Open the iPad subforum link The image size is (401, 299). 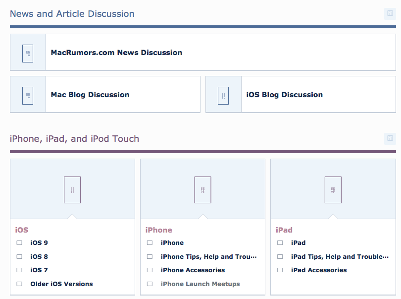point(298,243)
